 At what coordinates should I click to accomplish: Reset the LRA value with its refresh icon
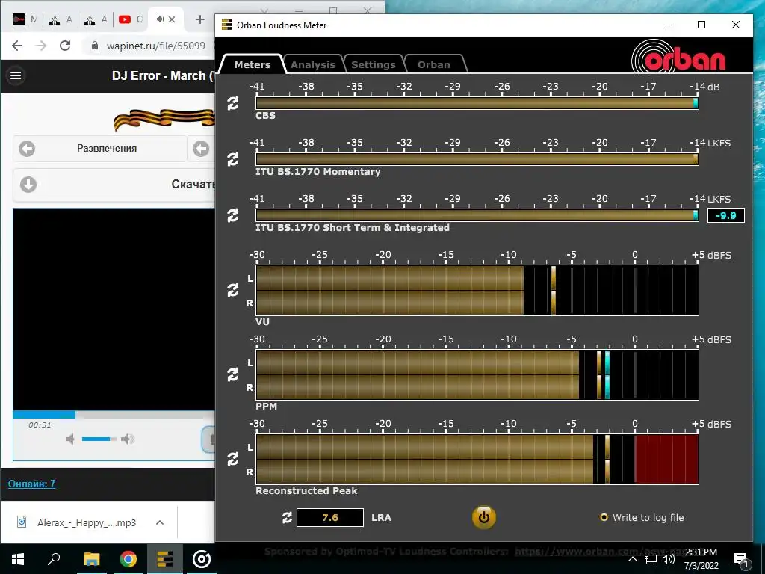288,517
